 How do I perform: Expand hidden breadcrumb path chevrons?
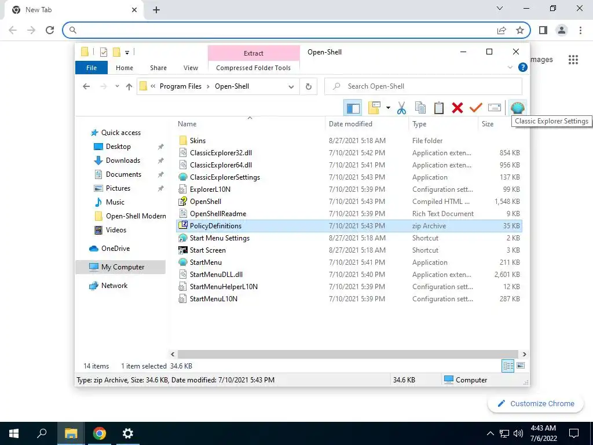tap(153, 86)
